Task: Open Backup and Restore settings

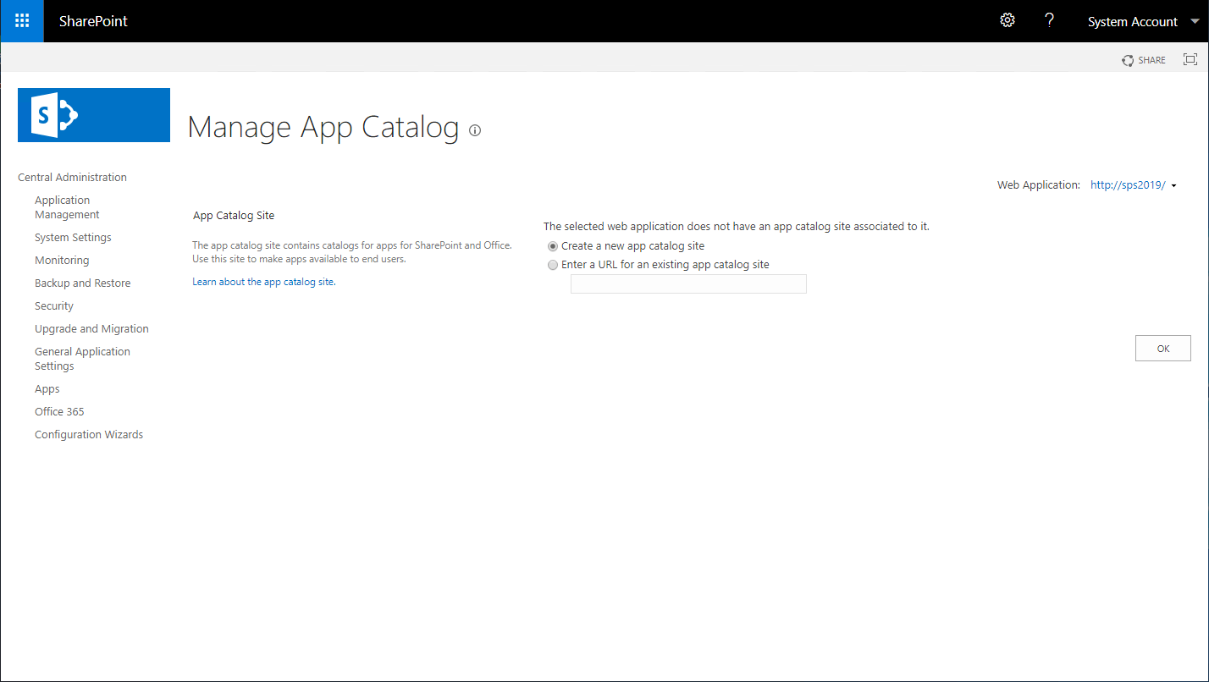Action: point(82,283)
